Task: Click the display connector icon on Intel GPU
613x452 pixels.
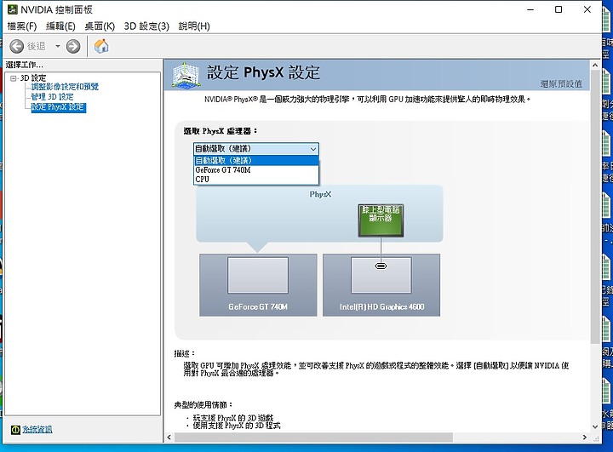Action: [x=381, y=266]
